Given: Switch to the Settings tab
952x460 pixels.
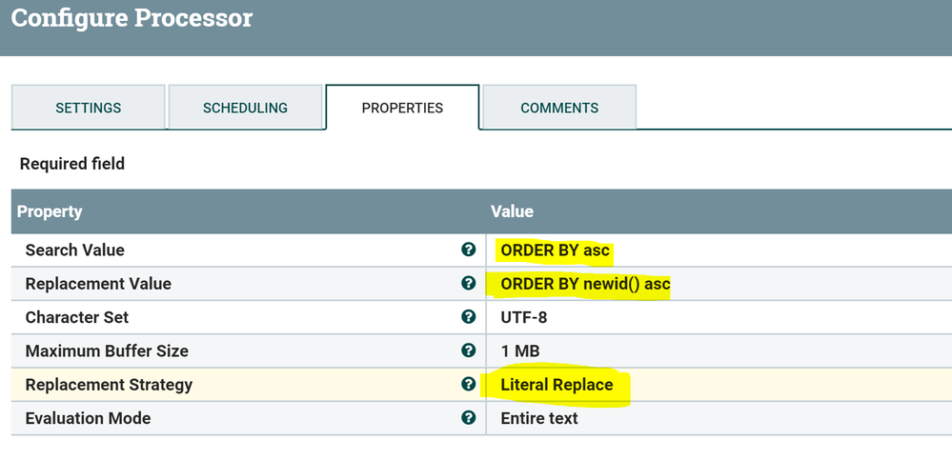Looking at the screenshot, I should [x=88, y=108].
